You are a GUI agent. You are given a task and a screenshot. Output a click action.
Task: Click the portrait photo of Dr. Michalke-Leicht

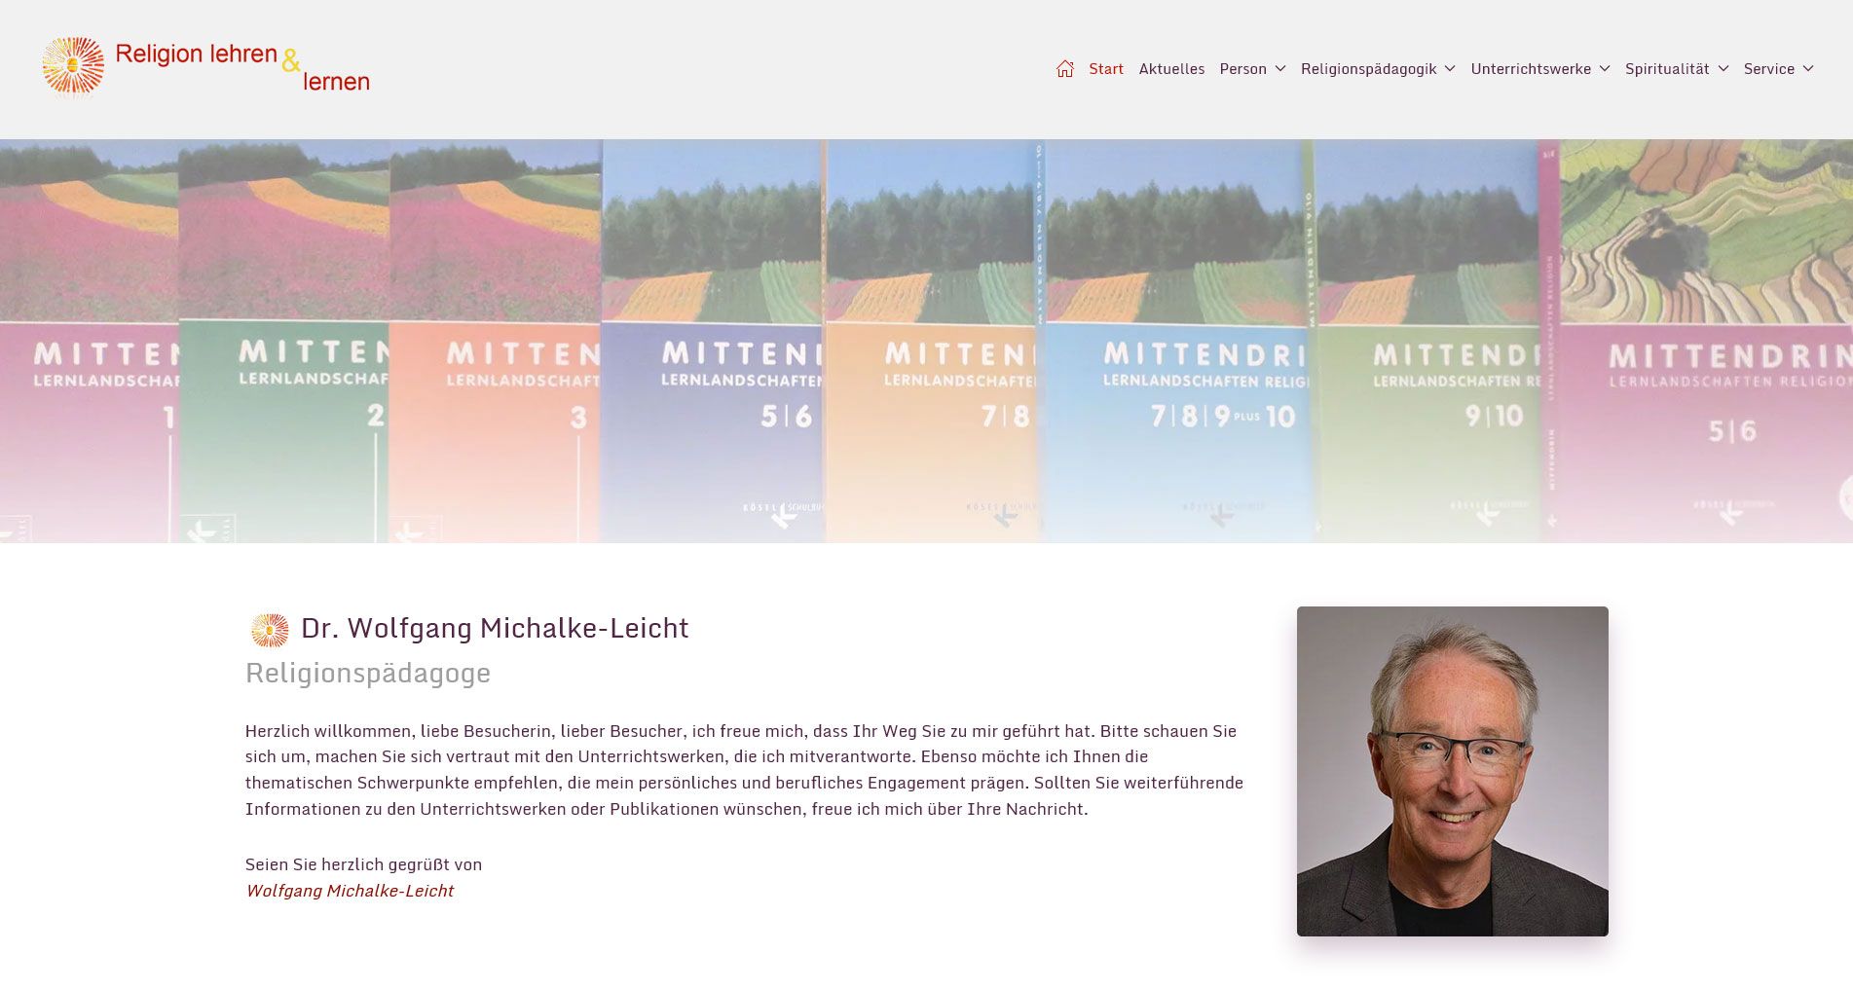pyautogui.click(x=1452, y=771)
